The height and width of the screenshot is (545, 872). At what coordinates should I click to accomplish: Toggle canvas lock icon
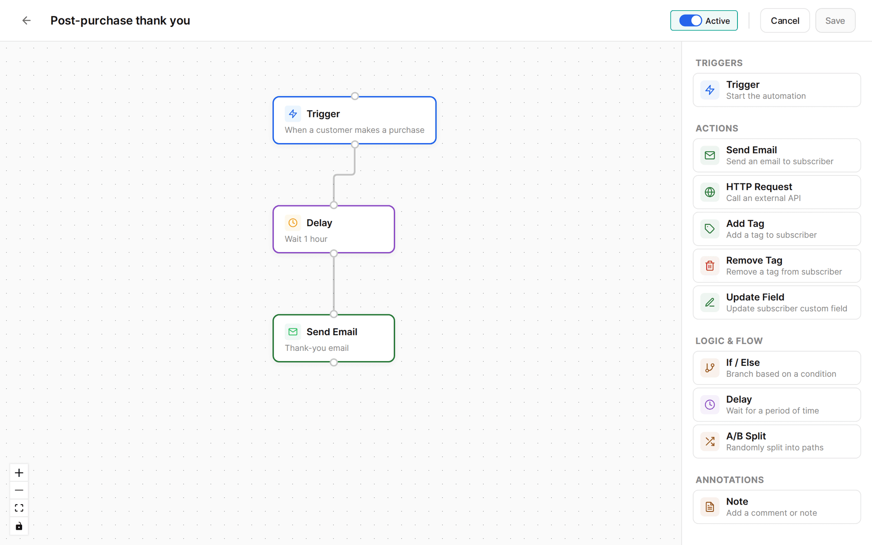(x=19, y=526)
